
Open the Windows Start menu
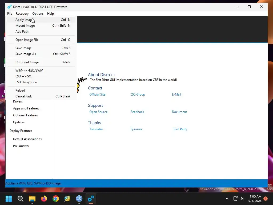[x=9, y=198]
